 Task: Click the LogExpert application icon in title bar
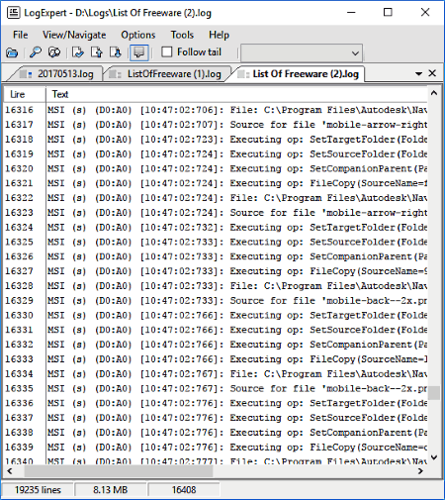point(14,13)
